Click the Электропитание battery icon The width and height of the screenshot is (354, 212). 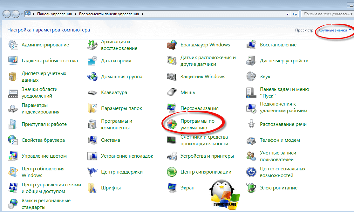click(251, 188)
